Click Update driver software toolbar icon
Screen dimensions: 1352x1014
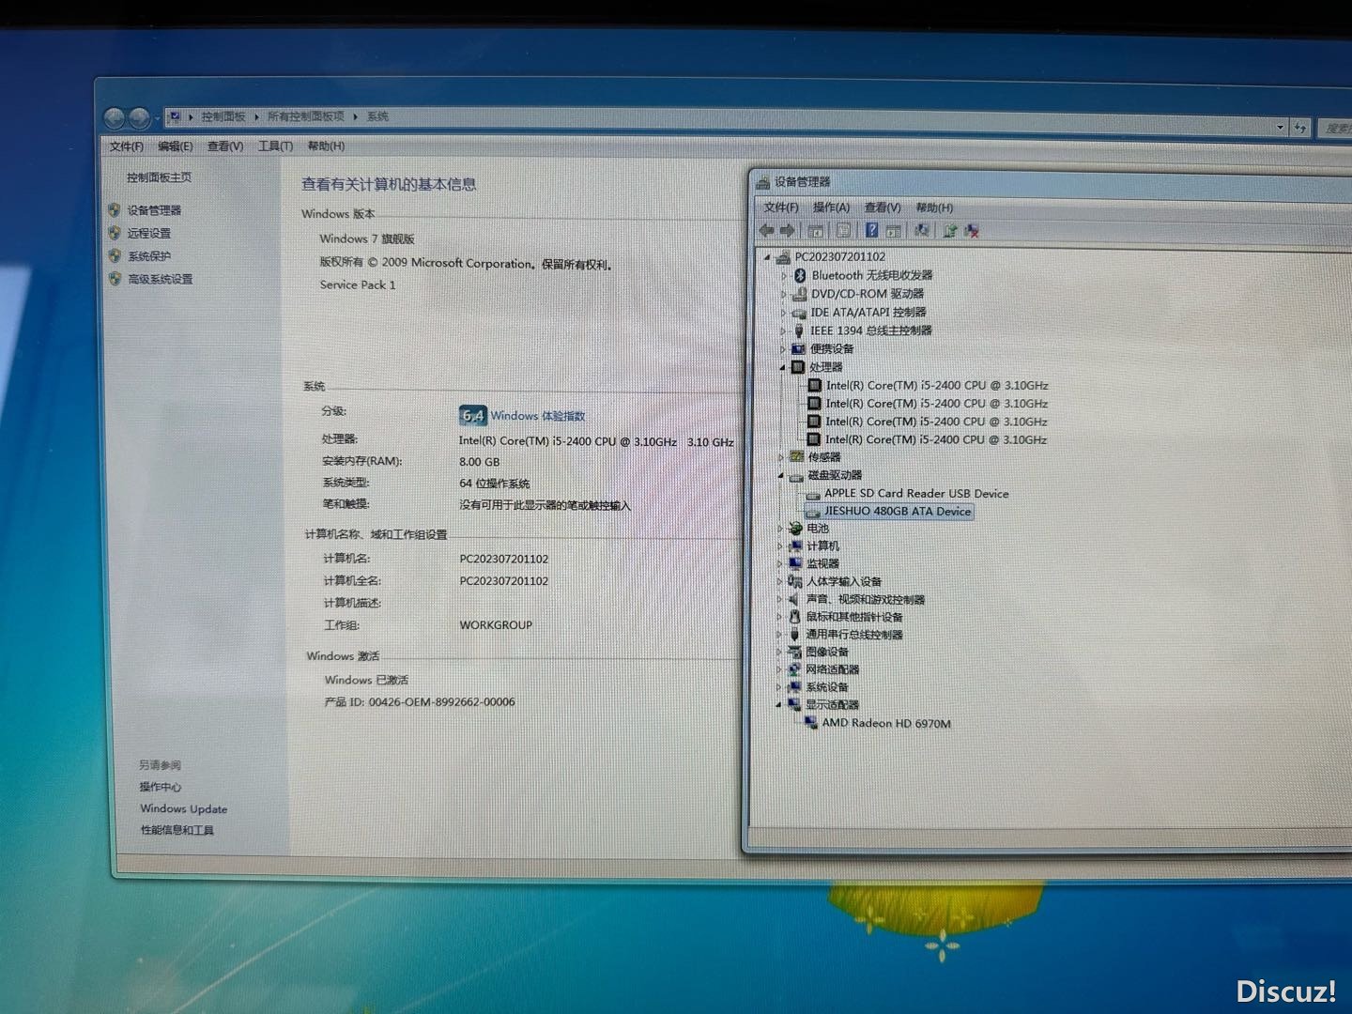950,230
